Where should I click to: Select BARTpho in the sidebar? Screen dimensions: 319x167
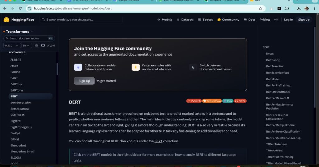[x=17, y=90]
